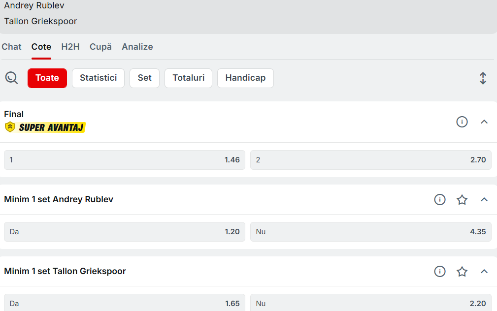The height and width of the screenshot is (311, 497).
Task: Go to the Analize tab
Action: pos(137,47)
